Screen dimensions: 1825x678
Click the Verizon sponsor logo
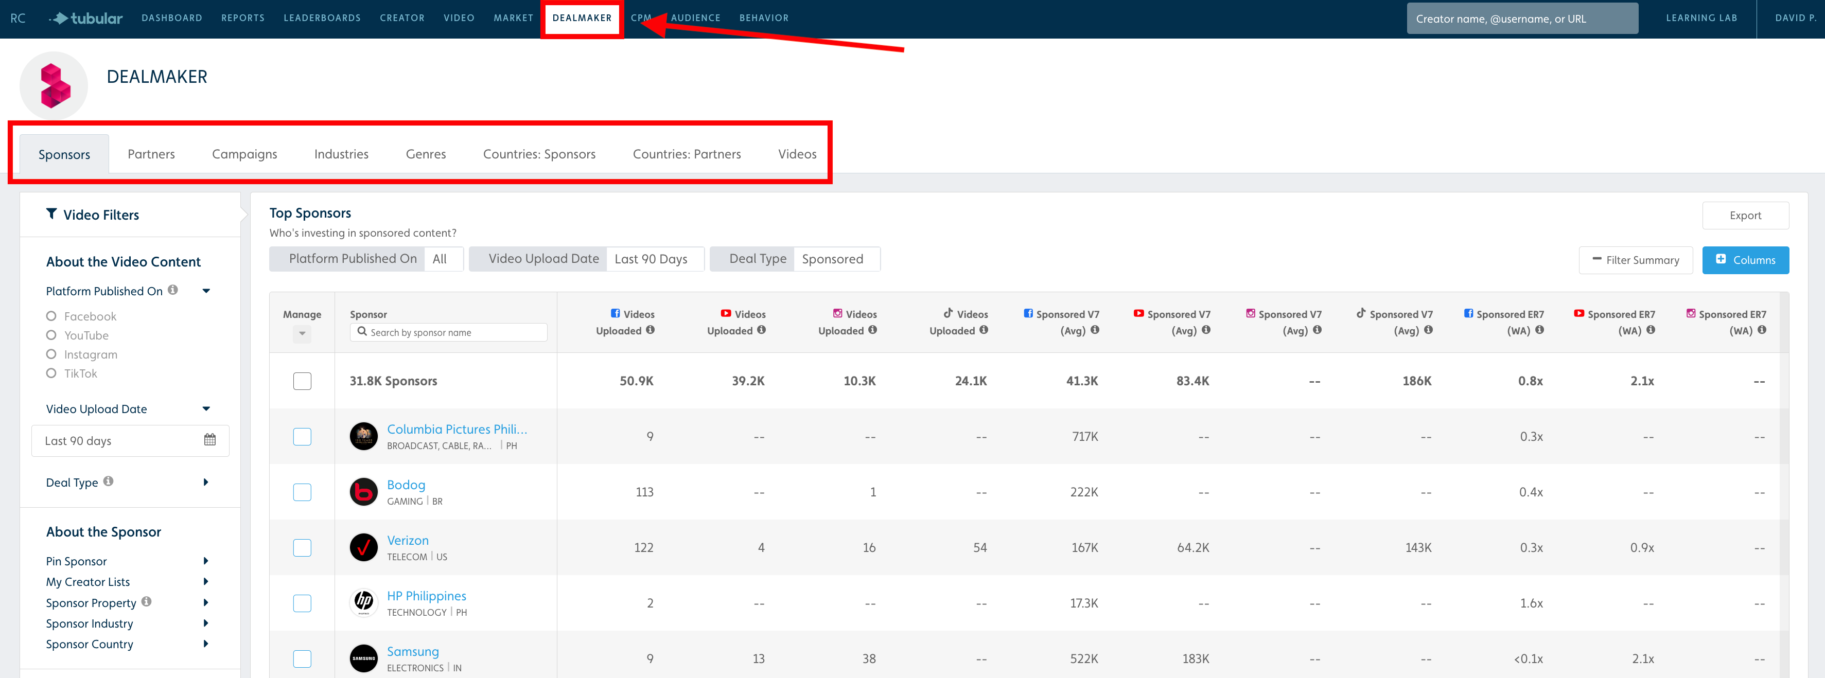tap(363, 548)
